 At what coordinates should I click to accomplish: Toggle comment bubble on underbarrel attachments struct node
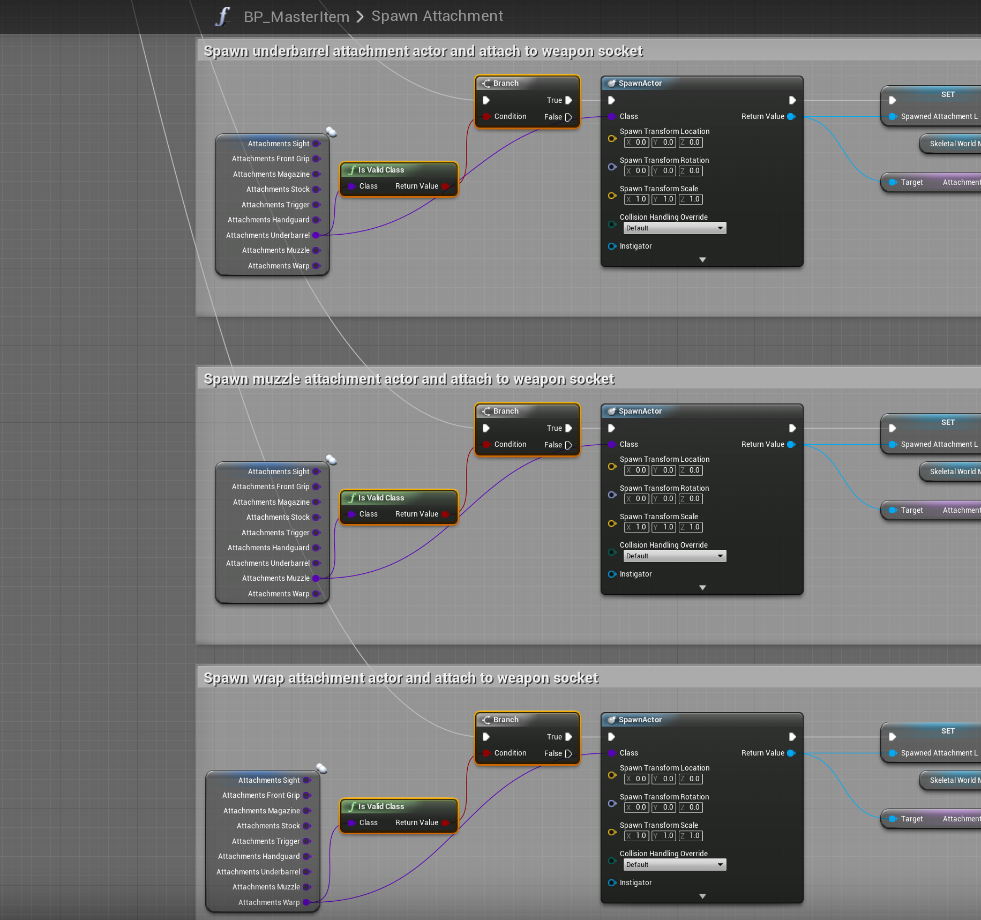tap(331, 132)
